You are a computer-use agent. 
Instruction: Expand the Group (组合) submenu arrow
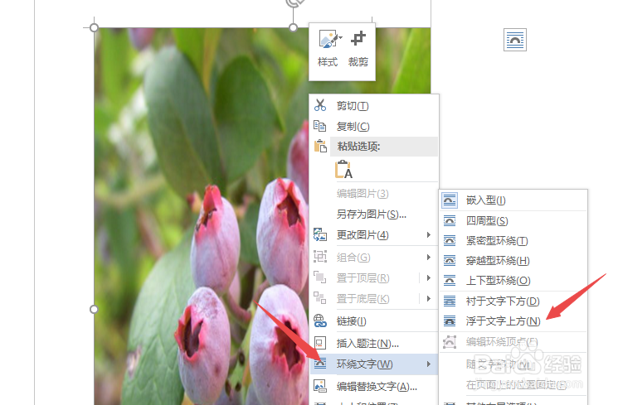coord(428,258)
